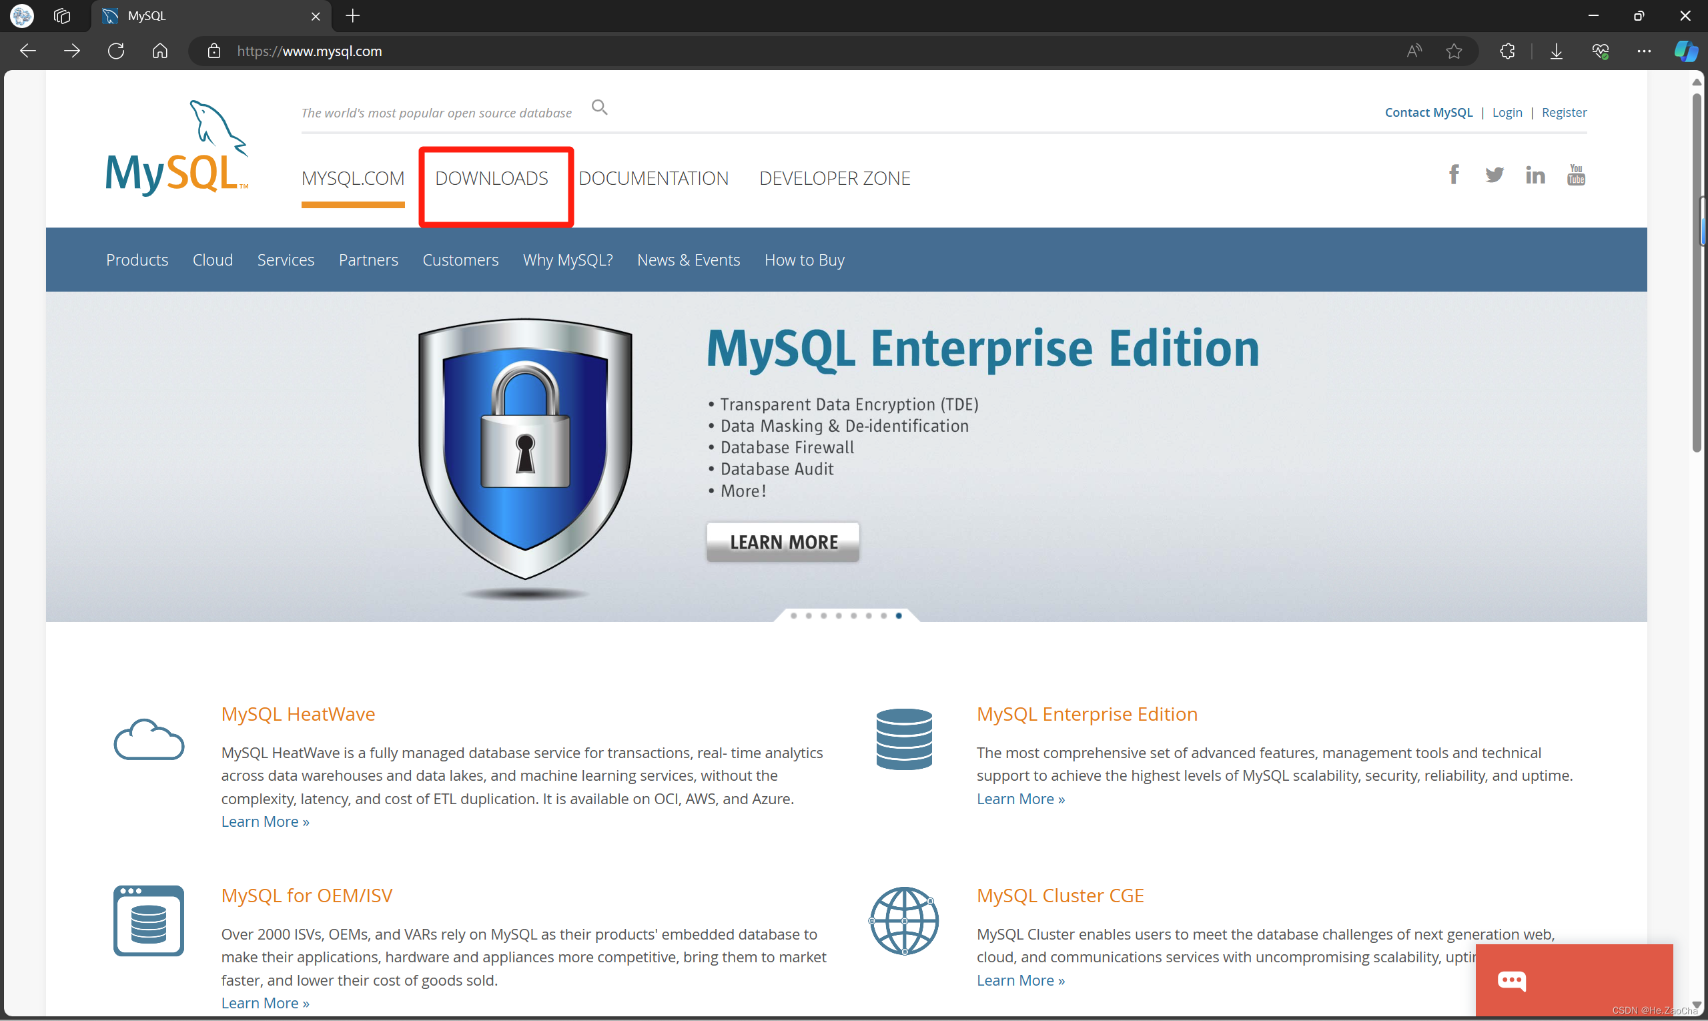Open the Cloud menu item
Viewport: 1708px width, 1021px height.
point(213,260)
